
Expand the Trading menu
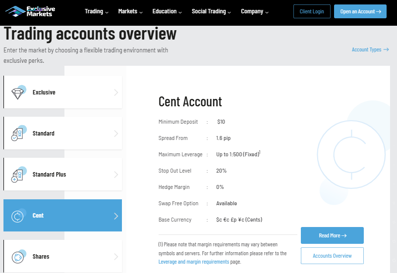click(97, 11)
